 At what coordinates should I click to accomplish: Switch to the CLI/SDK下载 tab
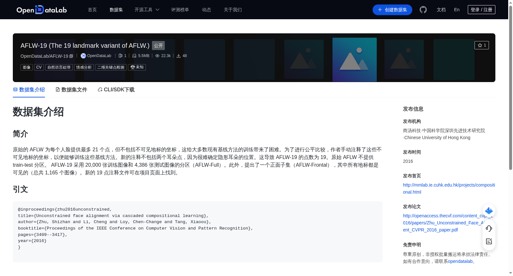click(116, 90)
